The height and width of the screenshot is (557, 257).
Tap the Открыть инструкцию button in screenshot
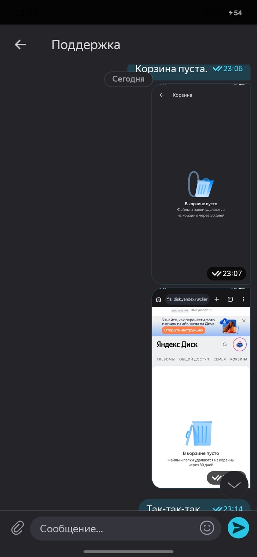point(183,330)
